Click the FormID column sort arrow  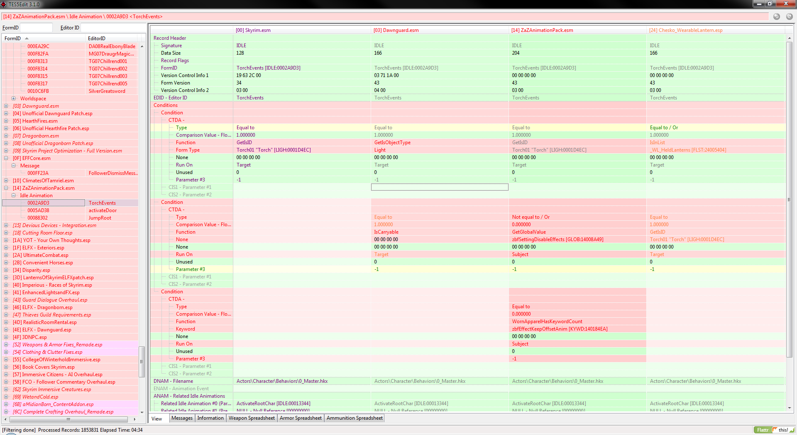pyautogui.click(x=27, y=39)
